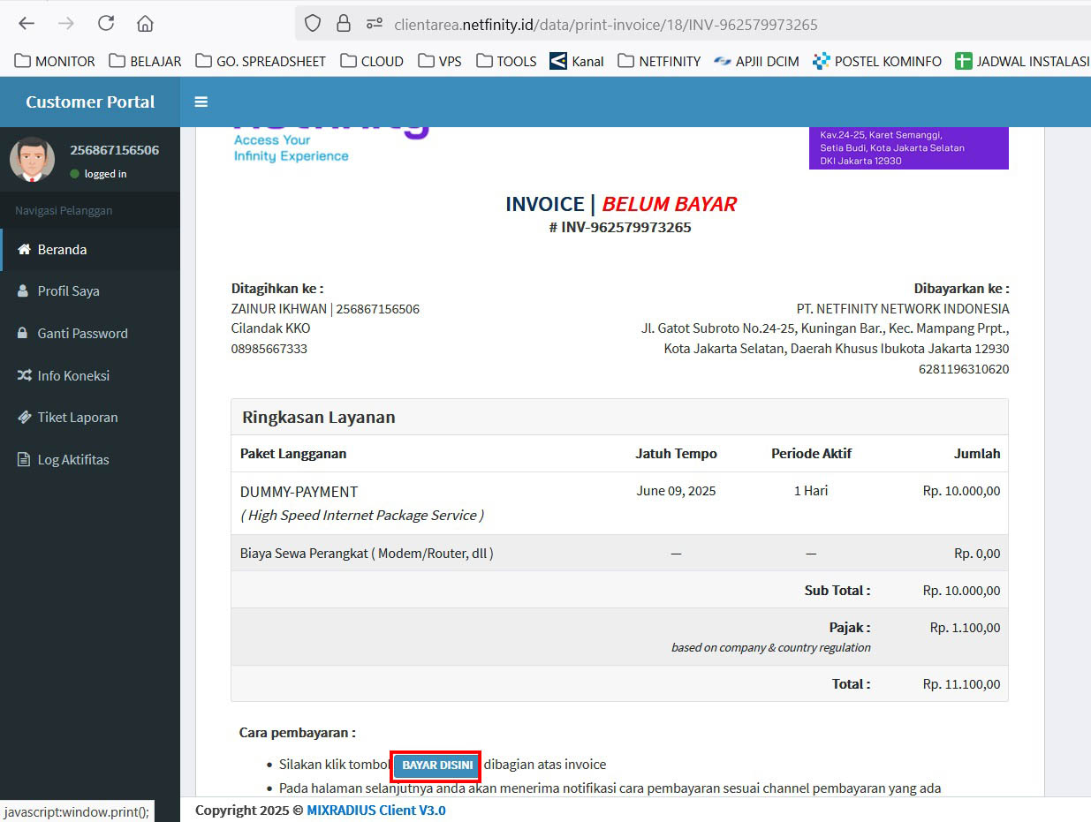This screenshot has width=1091, height=822.
Task: Click the shuffle icon beside Info Koneksi
Action: [24, 376]
